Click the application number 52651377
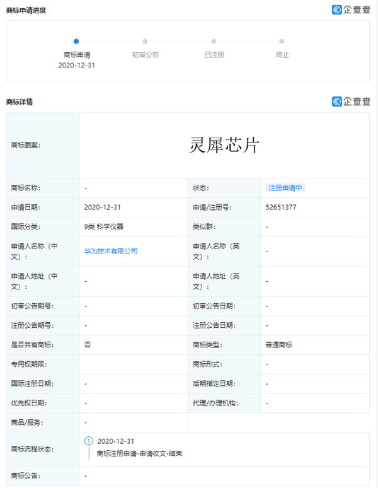378x488 pixels. click(x=281, y=207)
